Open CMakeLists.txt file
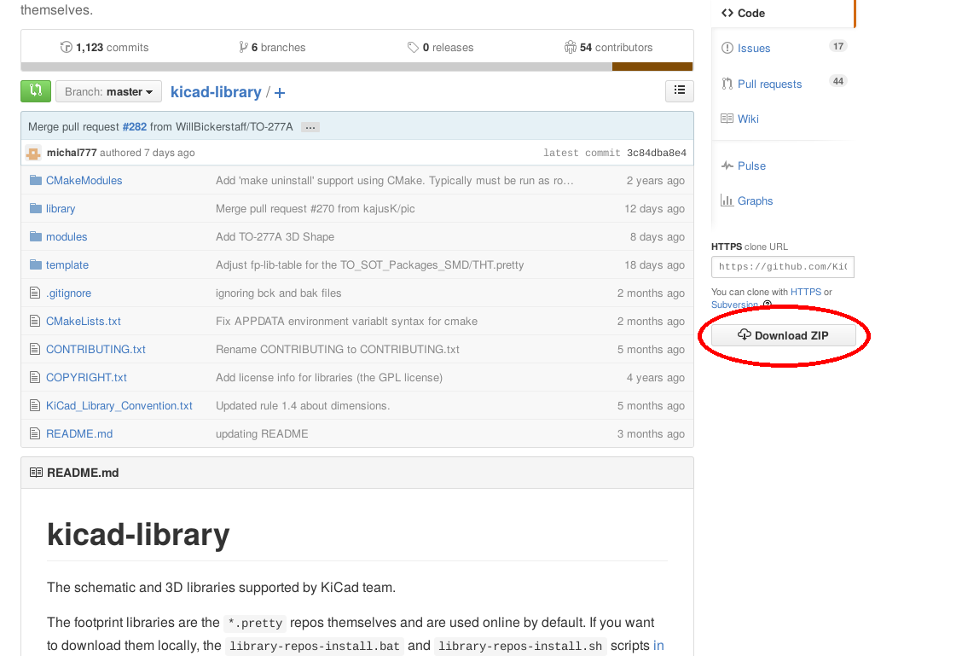 pos(84,322)
